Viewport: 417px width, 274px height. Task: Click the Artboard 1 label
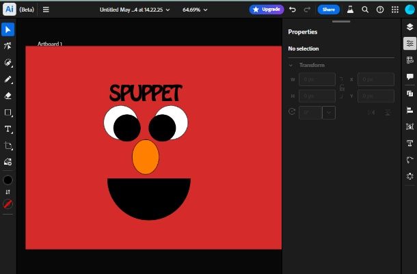click(50, 44)
